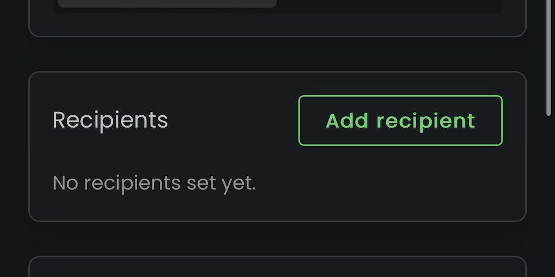The width and height of the screenshot is (555, 277).
Task: Click the gap between top card and Recipients card
Action: click(277, 54)
